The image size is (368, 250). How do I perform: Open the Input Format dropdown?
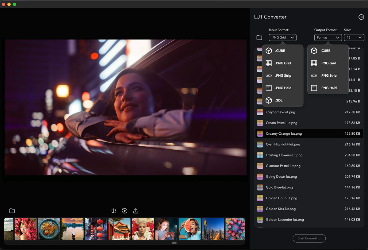282,37
